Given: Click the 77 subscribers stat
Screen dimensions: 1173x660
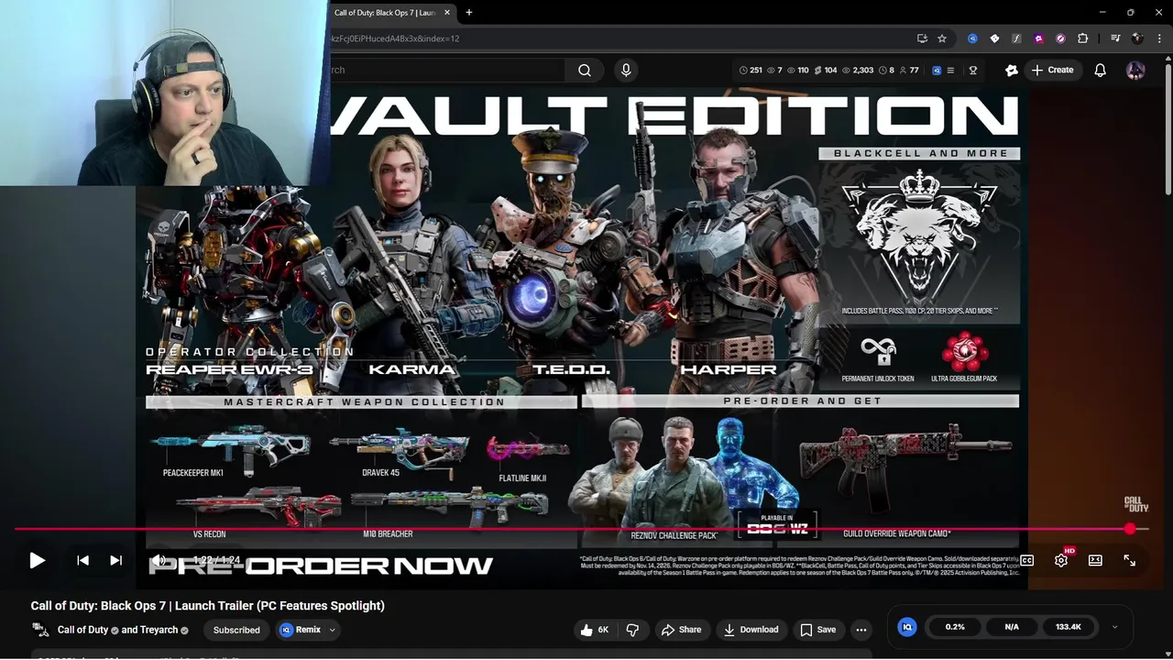Looking at the screenshot, I should click(909, 71).
